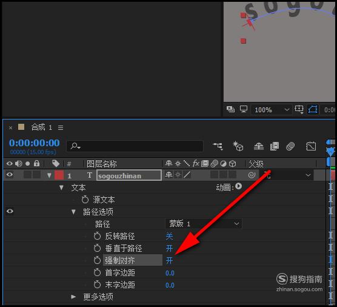
Task: Click the 父级 column header
Action: tap(256, 164)
